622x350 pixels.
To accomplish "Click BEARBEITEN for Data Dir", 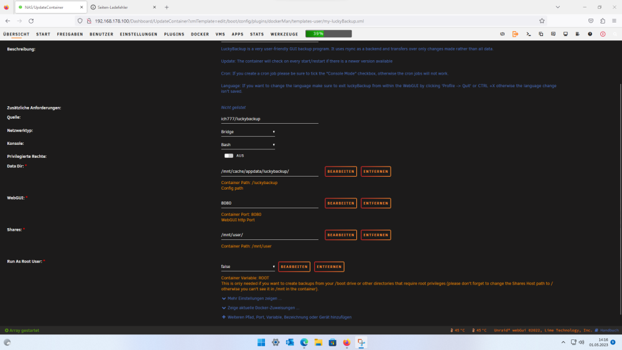I will coord(341,172).
